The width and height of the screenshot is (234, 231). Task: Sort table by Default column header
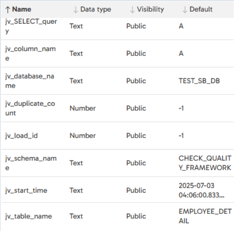(x=201, y=9)
